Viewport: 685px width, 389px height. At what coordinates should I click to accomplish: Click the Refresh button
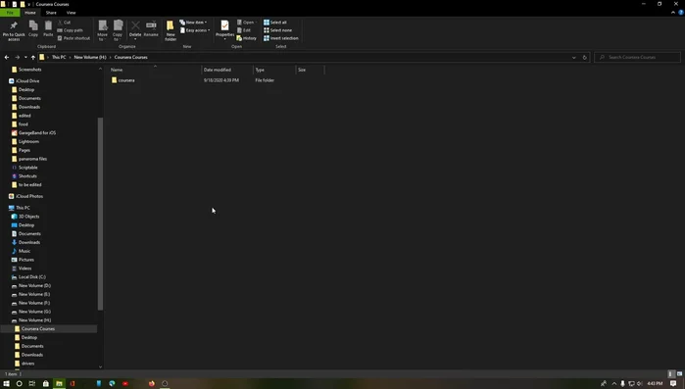[x=584, y=57]
